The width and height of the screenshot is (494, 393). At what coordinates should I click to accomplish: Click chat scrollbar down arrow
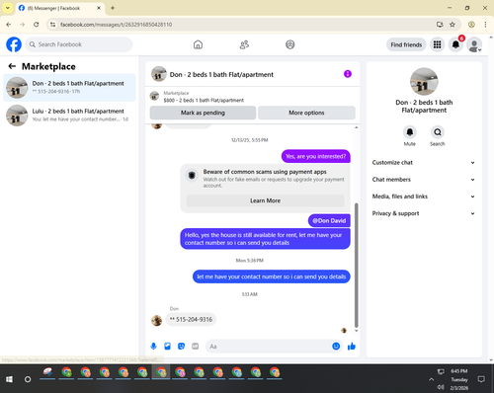pyautogui.click(x=356, y=331)
